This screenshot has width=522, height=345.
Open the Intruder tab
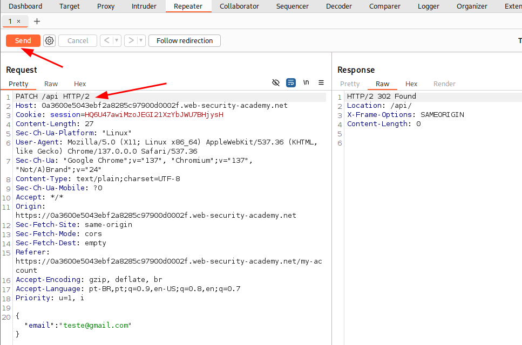pos(144,6)
